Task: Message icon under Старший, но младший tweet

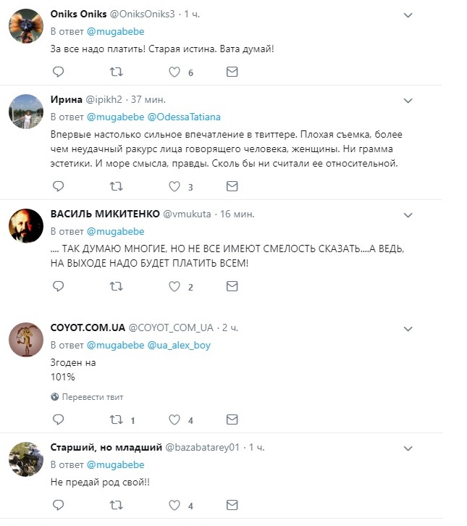Action: coord(232,505)
